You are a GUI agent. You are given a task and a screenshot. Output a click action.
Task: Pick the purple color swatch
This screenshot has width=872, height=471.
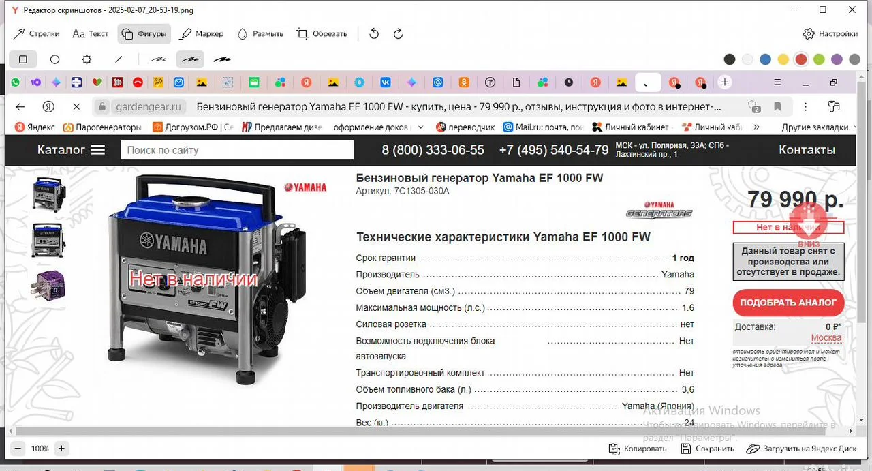837,59
